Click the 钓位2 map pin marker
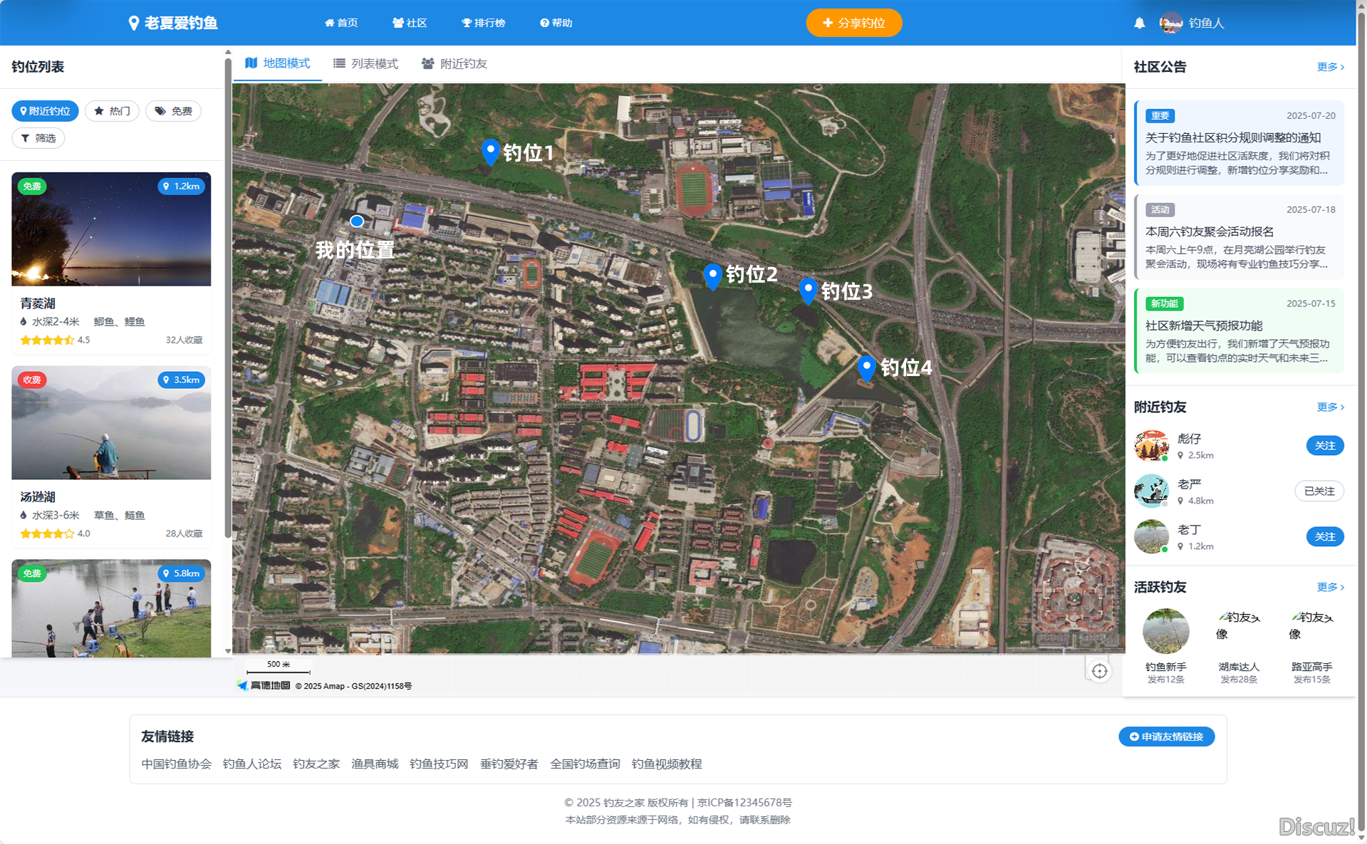This screenshot has width=1367, height=844. pos(712,275)
